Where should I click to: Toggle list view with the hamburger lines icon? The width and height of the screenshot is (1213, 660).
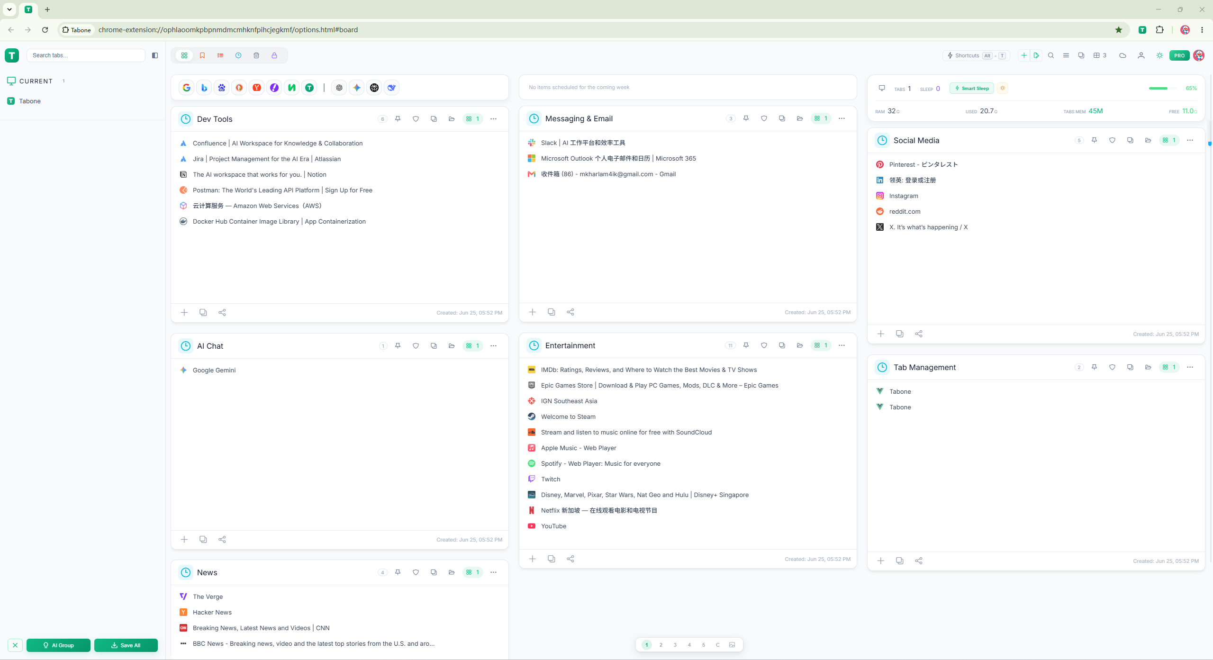(1066, 55)
